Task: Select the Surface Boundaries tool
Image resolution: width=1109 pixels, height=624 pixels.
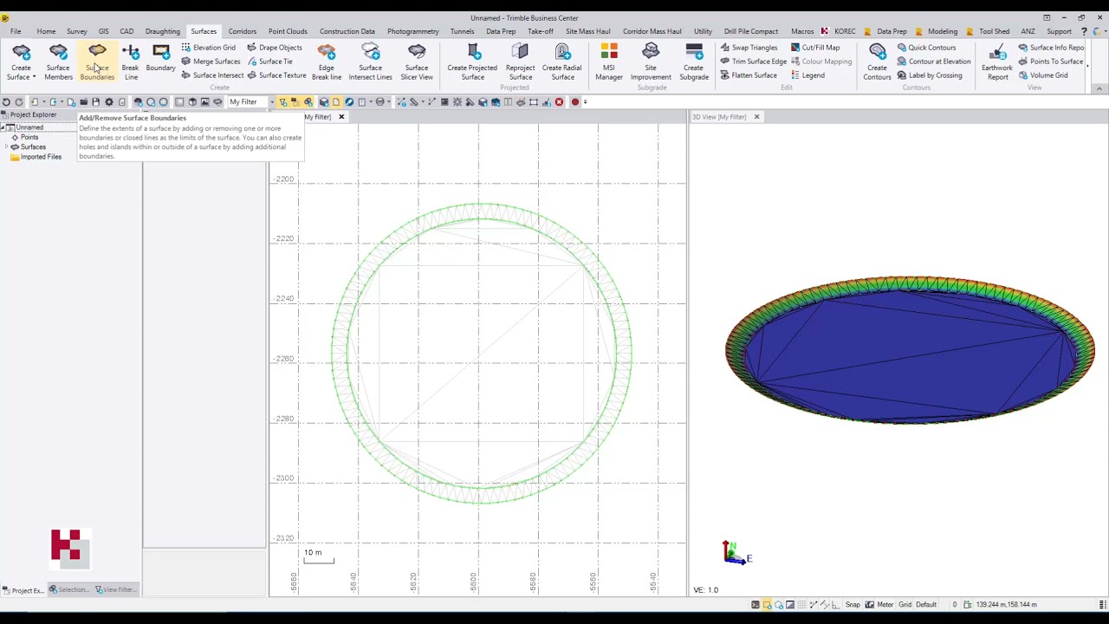Action: 97,62
